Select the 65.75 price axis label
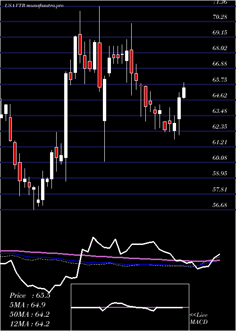This screenshot has width=236, height=331. 220,79
